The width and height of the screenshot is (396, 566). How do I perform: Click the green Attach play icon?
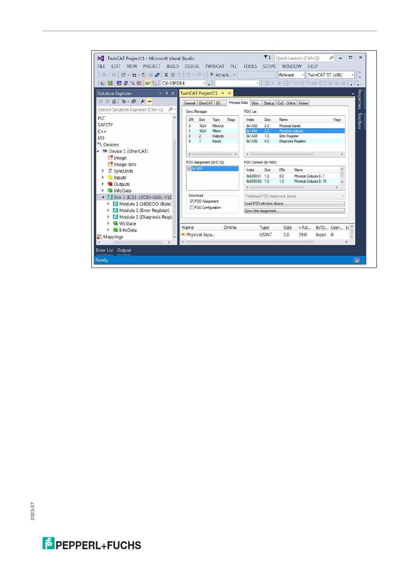point(212,74)
